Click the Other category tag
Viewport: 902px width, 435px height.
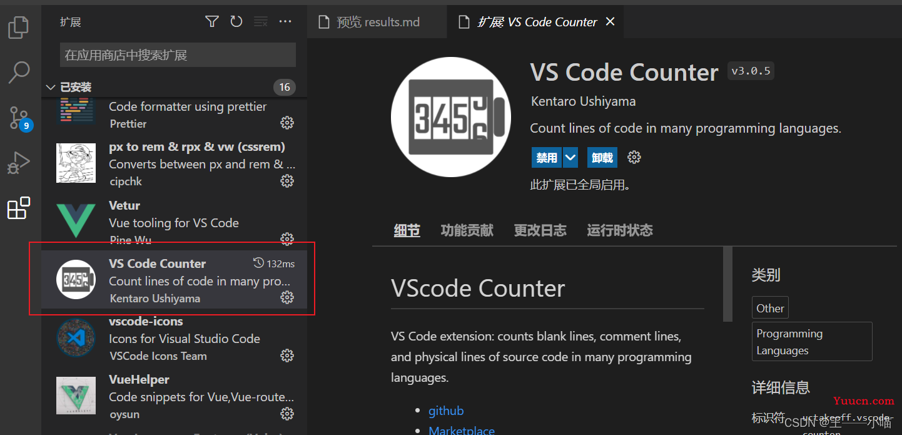[770, 308]
